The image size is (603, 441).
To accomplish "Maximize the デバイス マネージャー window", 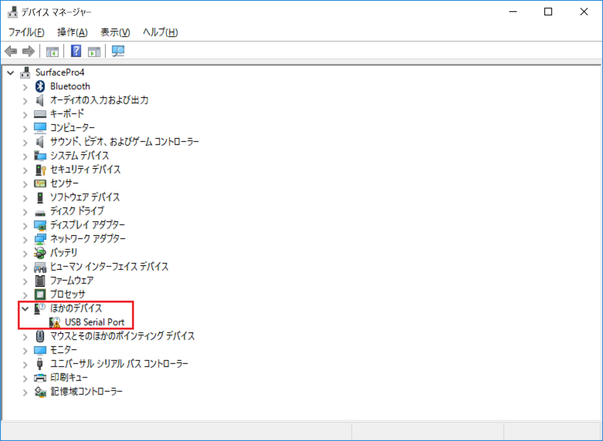I will point(548,12).
